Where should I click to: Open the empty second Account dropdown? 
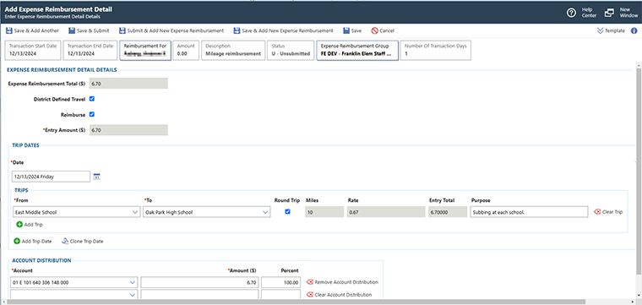[133, 295]
